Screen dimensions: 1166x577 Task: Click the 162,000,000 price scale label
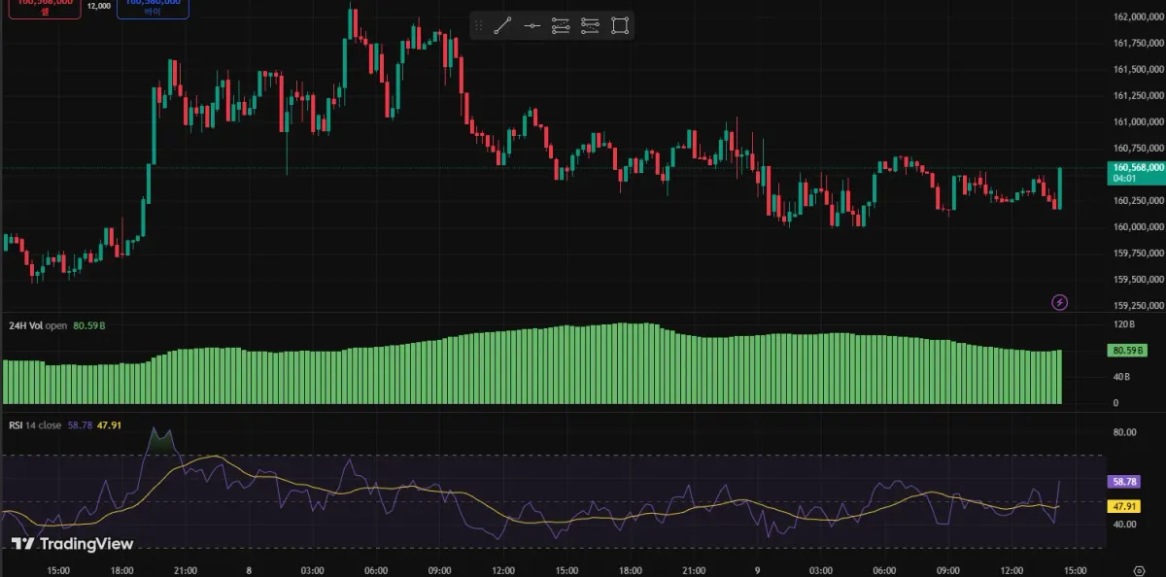pyautogui.click(x=1139, y=17)
